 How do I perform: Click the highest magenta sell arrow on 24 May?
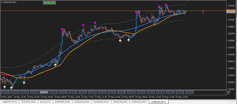point(166,5)
